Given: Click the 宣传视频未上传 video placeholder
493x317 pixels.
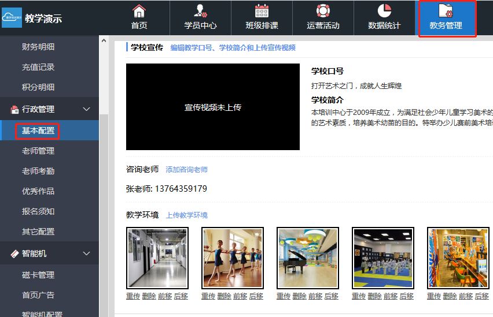Looking at the screenshot, I should [213, 107].
